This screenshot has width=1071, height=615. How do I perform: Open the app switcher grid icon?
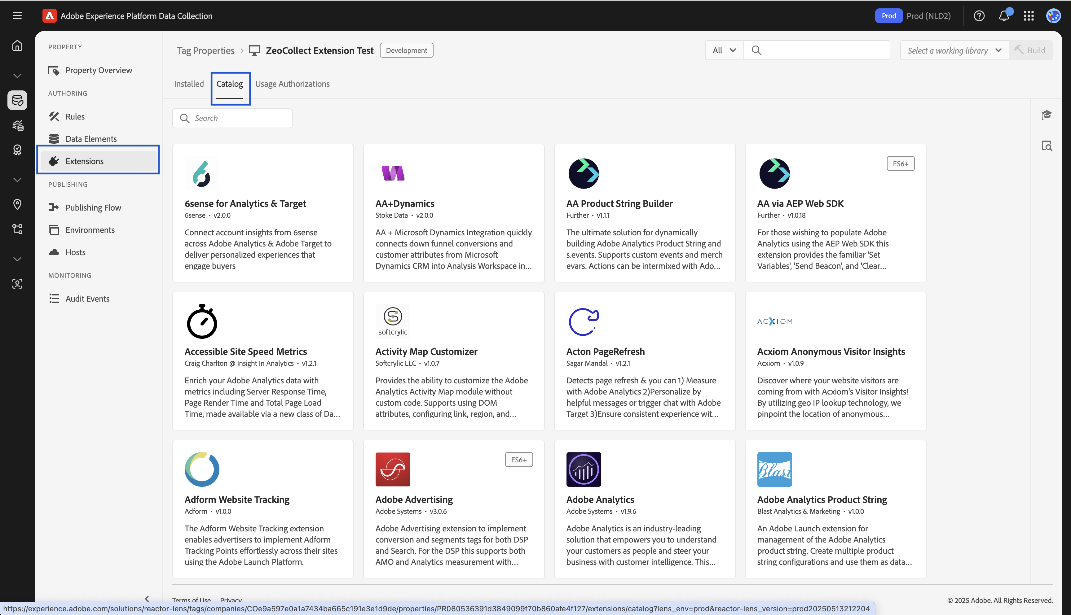[1029, 15]
